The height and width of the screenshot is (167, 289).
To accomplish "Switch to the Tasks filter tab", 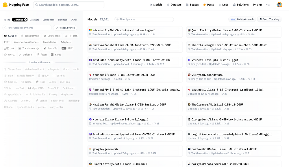I will [7, 20].
